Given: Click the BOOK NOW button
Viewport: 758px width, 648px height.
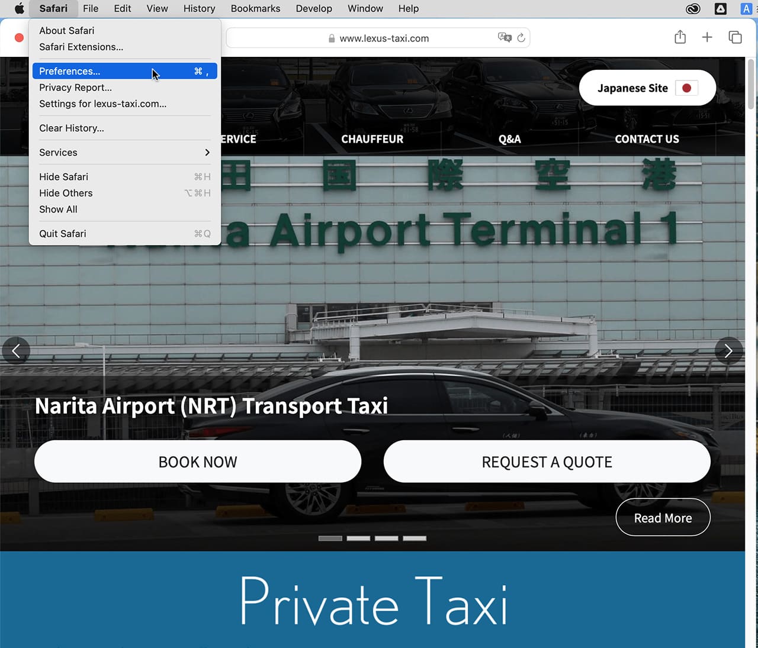Looking at the screenshot, I should [x=198, y=462].
